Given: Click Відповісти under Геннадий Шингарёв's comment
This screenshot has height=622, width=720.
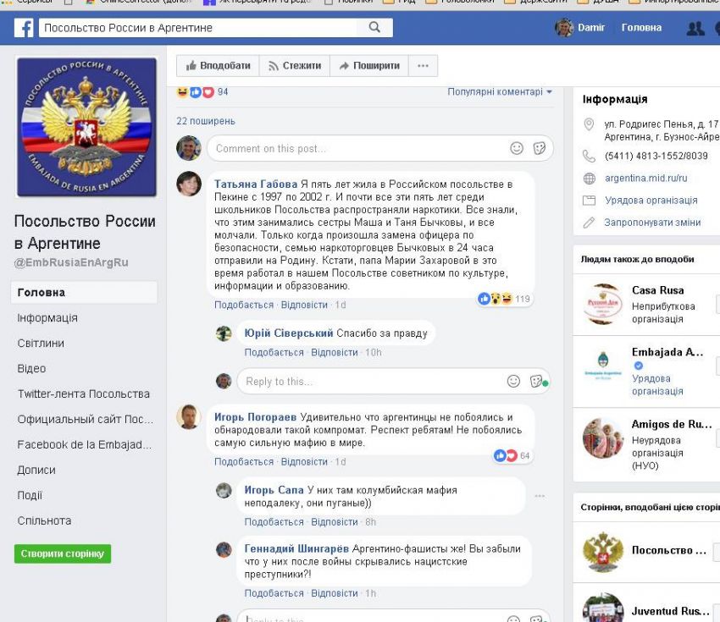Looking at the screenshot, I should 335,593.
